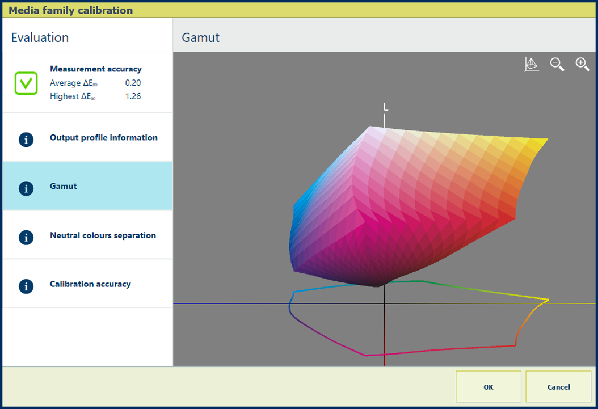Click the Highest ΔE value 1.26

pyautogui.click(x=133, y=96)
